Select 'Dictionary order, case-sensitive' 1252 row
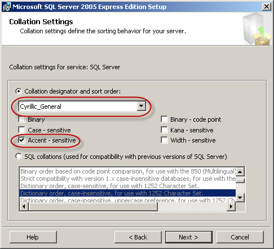The image size is (274, 249). (x=128, y=186)
